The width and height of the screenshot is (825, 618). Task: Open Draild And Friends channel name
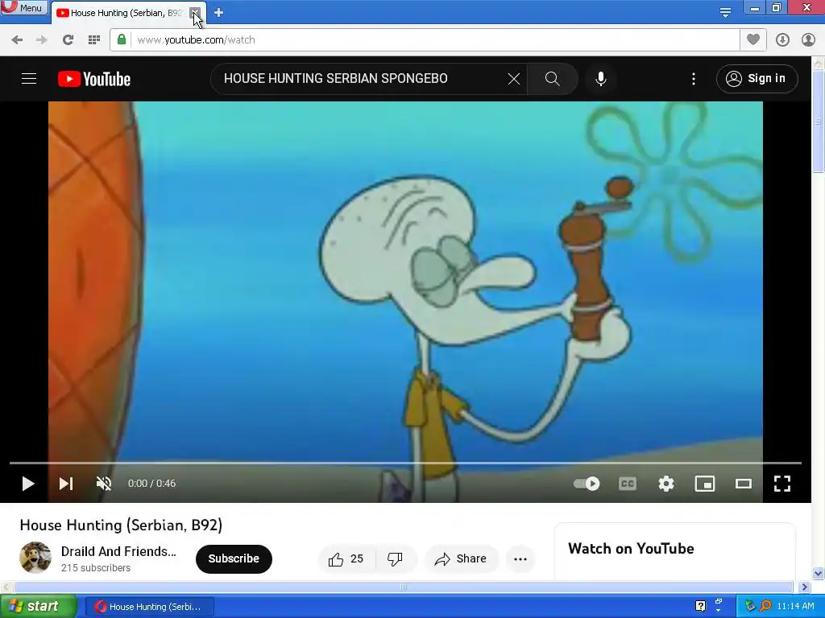[118, 551]
